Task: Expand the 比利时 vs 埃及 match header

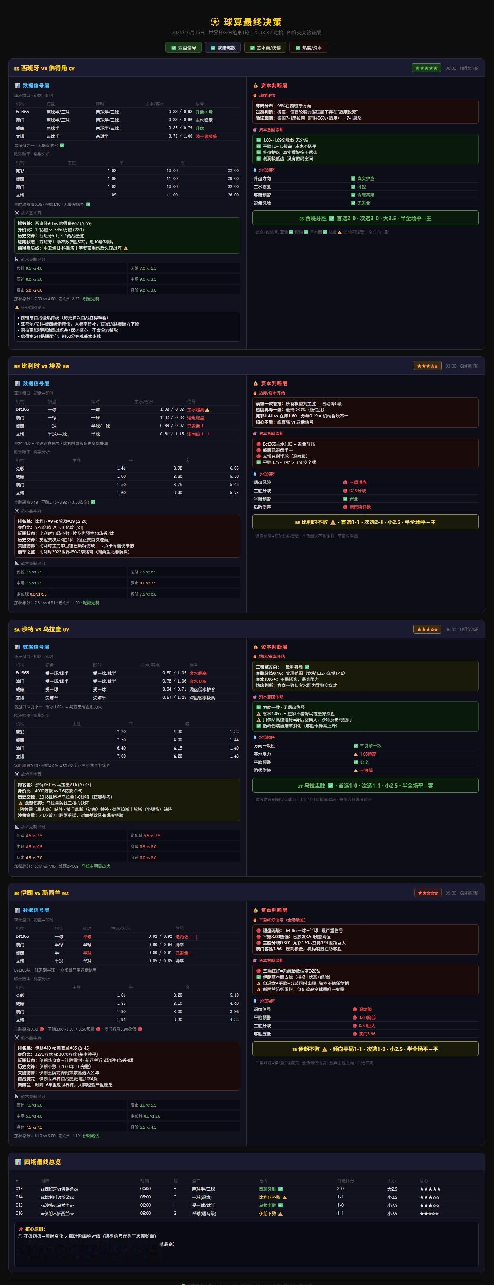Action: click(246, 366)
